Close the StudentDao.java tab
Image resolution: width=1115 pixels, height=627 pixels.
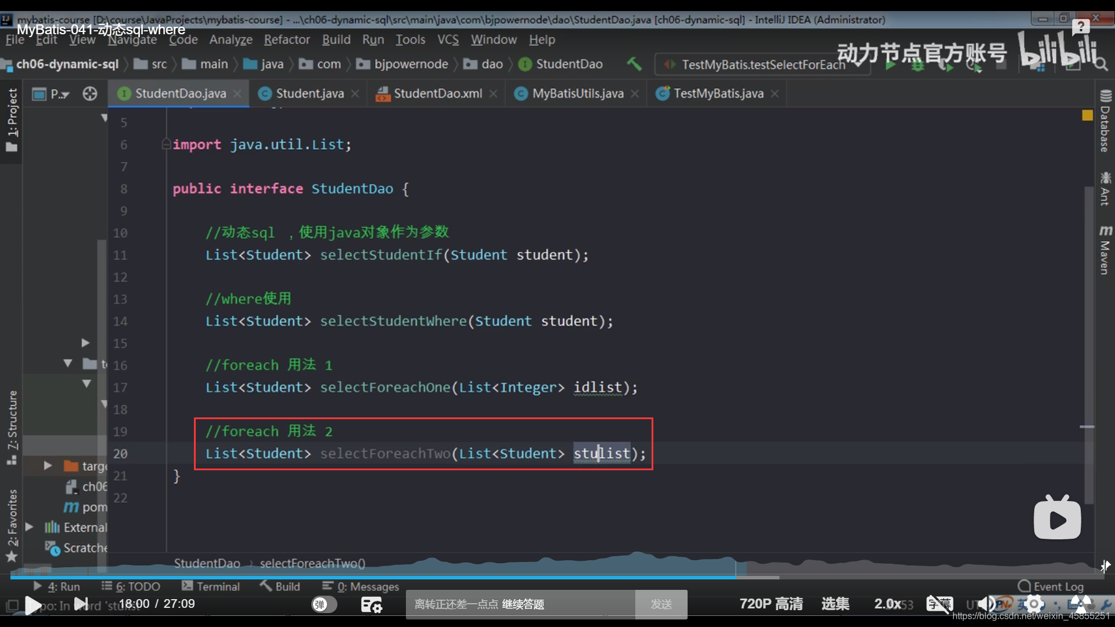[x=237, y=93]
